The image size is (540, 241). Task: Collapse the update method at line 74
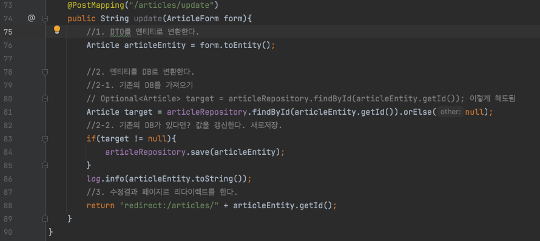[x=45, y=19]
